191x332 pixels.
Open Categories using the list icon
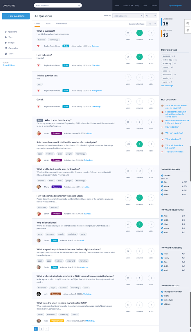6,48
